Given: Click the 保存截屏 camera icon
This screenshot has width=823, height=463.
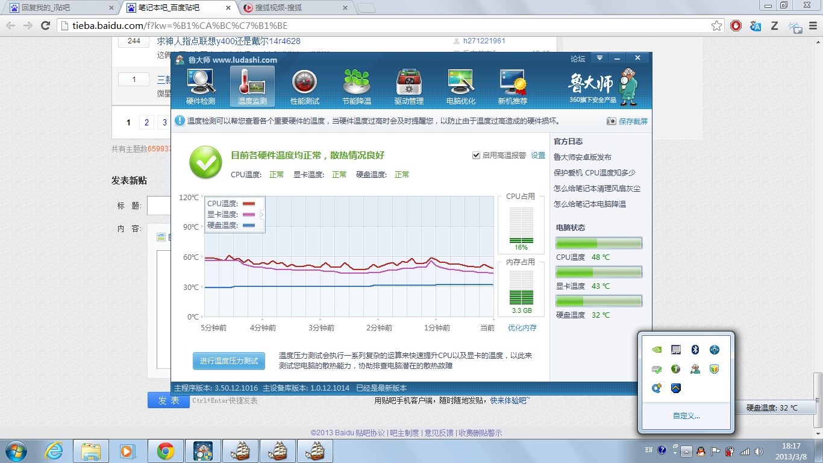Looking at the screenshot, I should tap(611, 121).
